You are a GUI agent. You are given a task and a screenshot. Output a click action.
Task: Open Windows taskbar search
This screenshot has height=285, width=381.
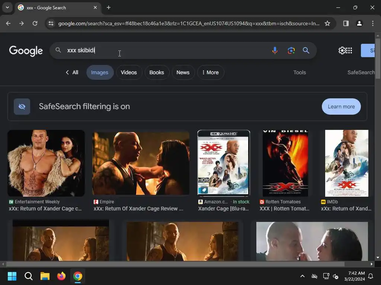pos(28,276)
